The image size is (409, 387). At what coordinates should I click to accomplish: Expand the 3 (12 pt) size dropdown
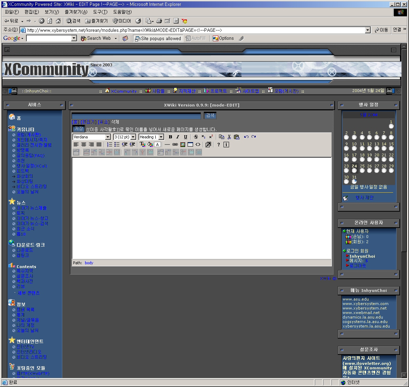tap(133, 137)
